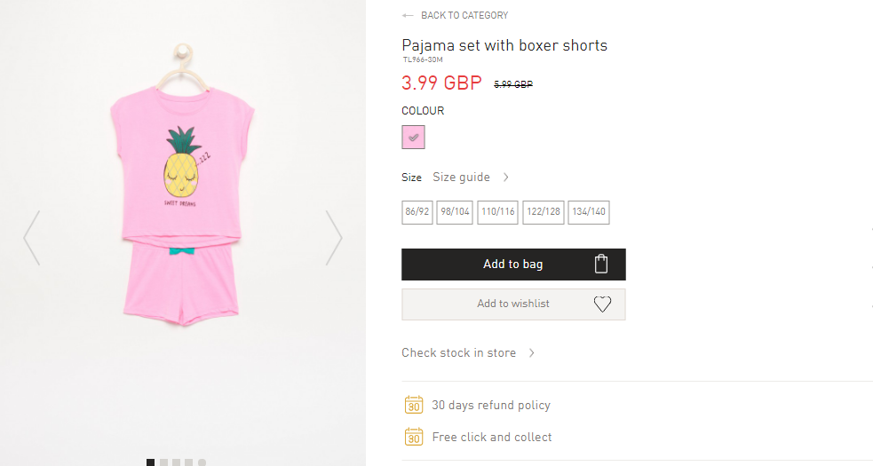Viewport: 873px width, 466px height.
Task: Click the back arrow icon beside Back to Category
Action: click(x=408, y=16)
